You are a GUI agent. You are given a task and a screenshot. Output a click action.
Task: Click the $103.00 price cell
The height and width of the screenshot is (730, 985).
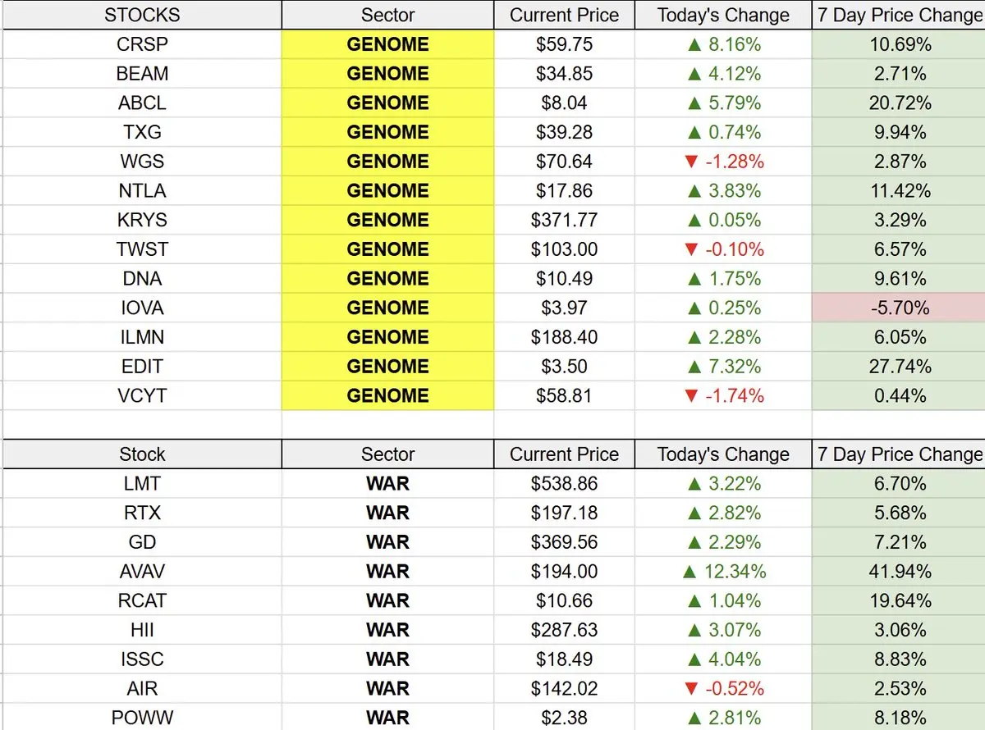tap(564, 249)
